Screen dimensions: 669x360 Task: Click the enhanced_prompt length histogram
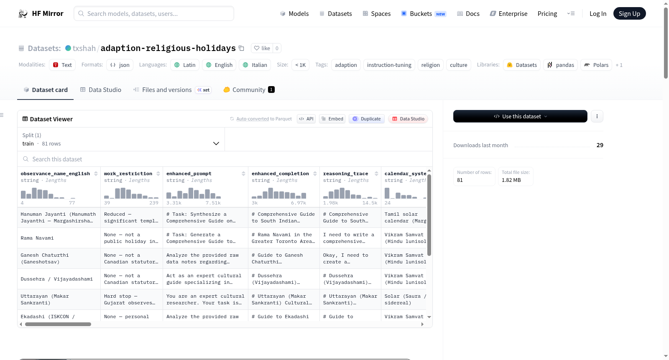tap(194, 193)
